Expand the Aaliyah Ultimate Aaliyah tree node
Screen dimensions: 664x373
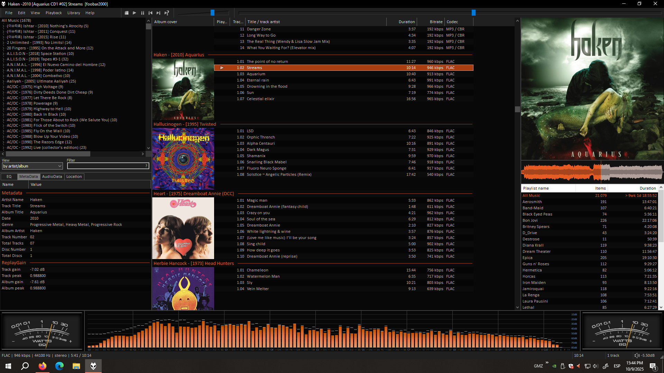3,82
